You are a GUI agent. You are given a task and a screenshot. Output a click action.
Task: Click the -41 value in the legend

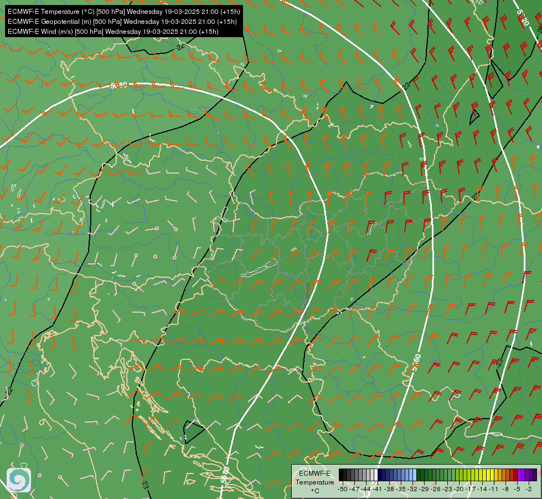(x=378, y=489)
